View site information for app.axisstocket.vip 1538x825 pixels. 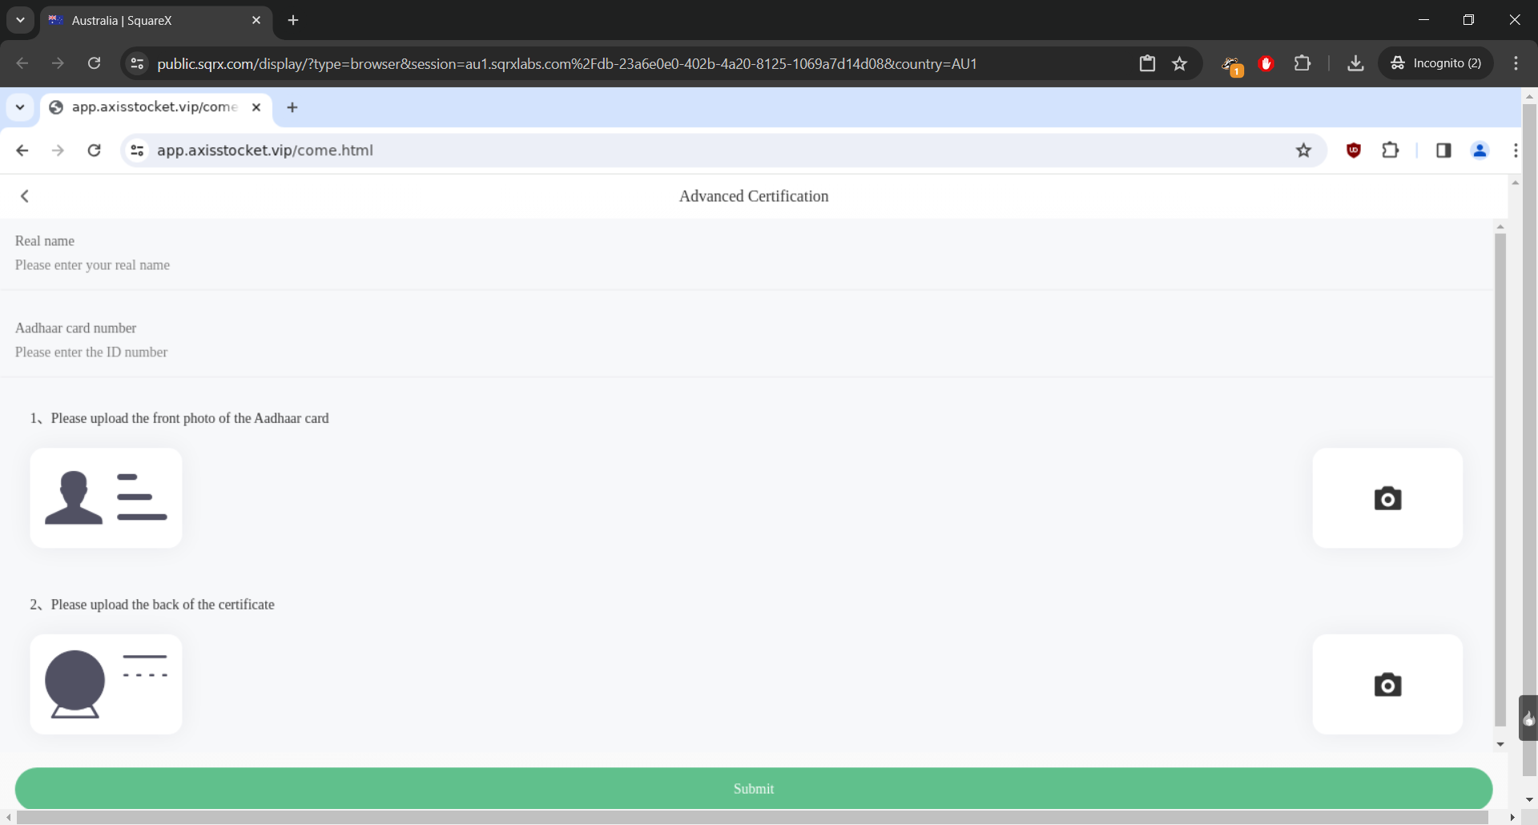pos(137,151)
